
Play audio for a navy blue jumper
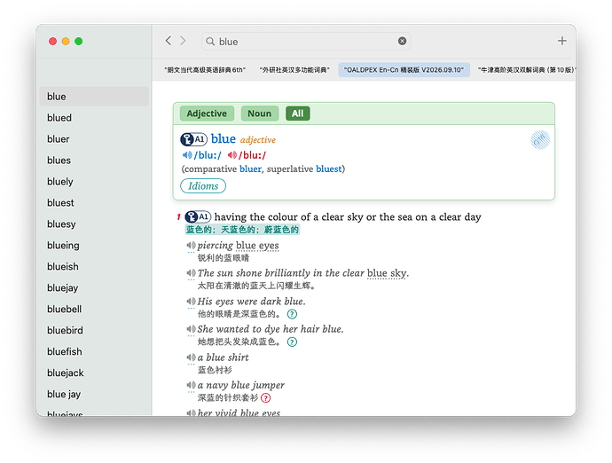(x=191, y=385)
